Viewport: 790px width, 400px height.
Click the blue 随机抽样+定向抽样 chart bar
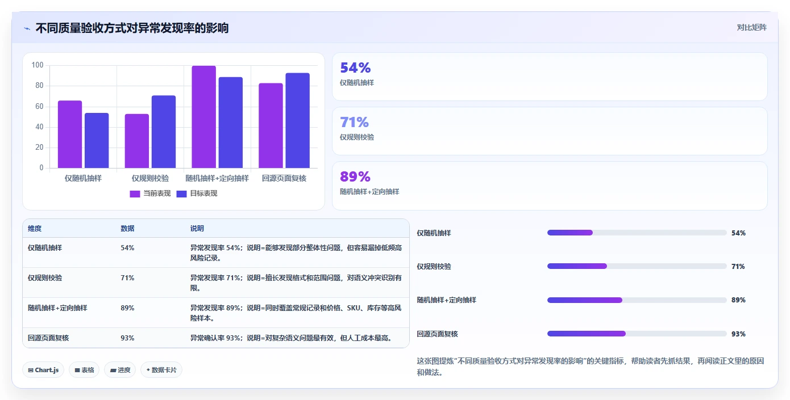click(231, 123)
